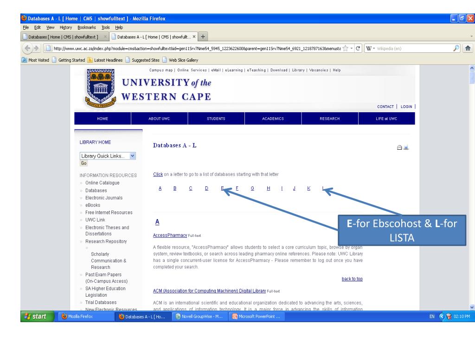Click the vertical scrollbar up arrow
This screenshot has height=356, width=475.
tap(472, 68)
